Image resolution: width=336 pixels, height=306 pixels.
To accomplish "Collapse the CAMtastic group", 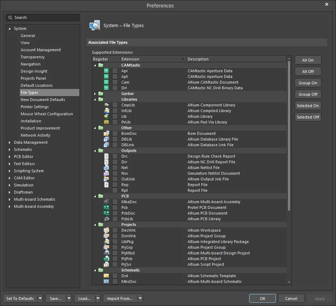I will click(95, 65).
